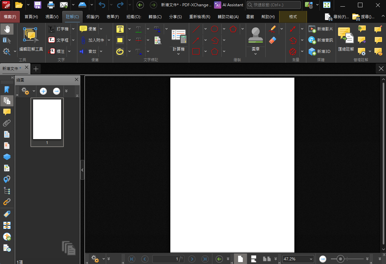386x264 pixels.
Task: Open the Attachments pane paperclip icon
Action: [7, 123]
